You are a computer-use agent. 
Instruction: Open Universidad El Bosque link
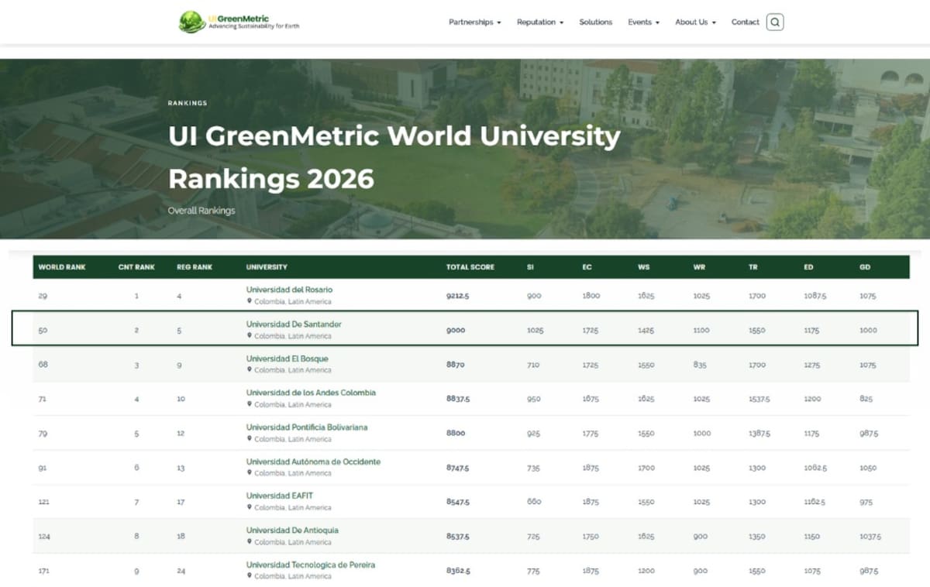[288, 359]
